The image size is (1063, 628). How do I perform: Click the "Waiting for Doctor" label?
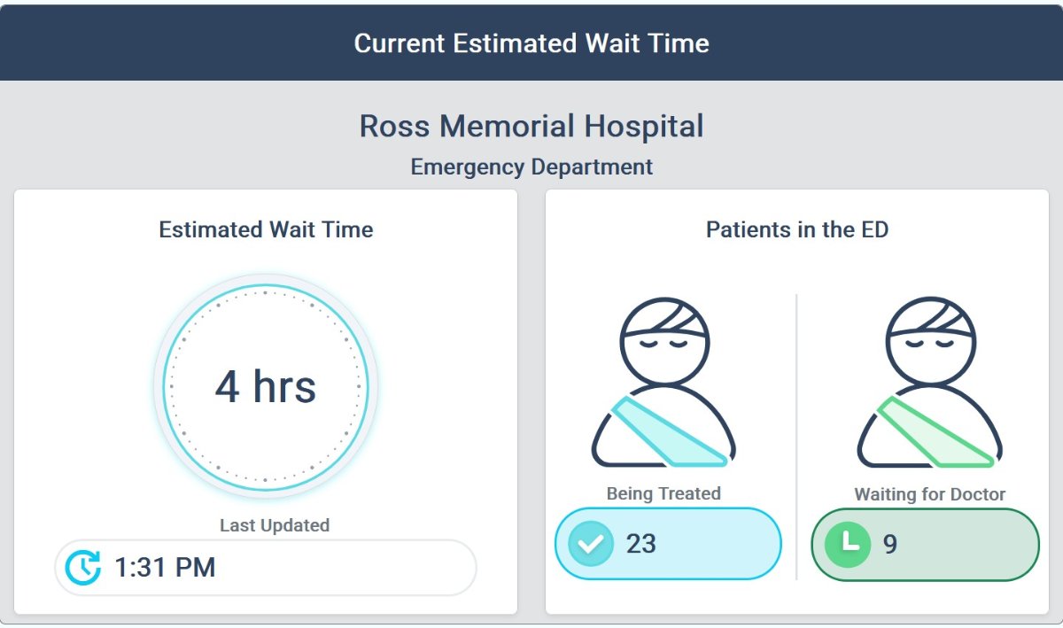(x=929, y=494)
